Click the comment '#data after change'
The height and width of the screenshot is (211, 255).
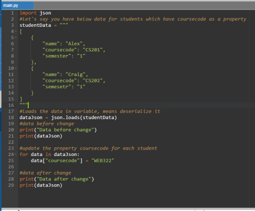pyautogui.click(x=46, y=173)
